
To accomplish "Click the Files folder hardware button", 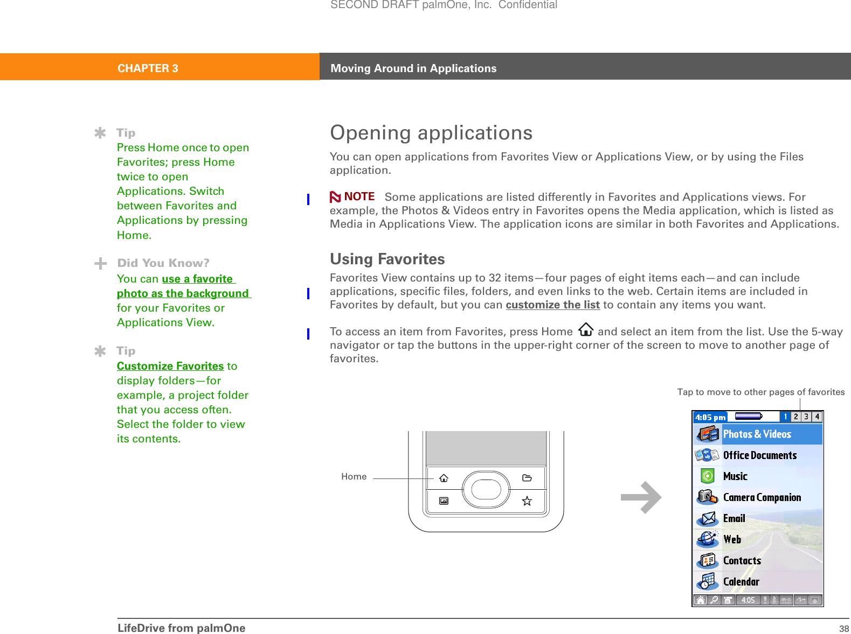I will [527, 478].
